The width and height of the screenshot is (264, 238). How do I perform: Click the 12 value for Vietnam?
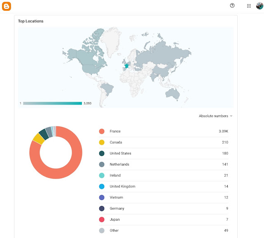[x=226, y=197]
